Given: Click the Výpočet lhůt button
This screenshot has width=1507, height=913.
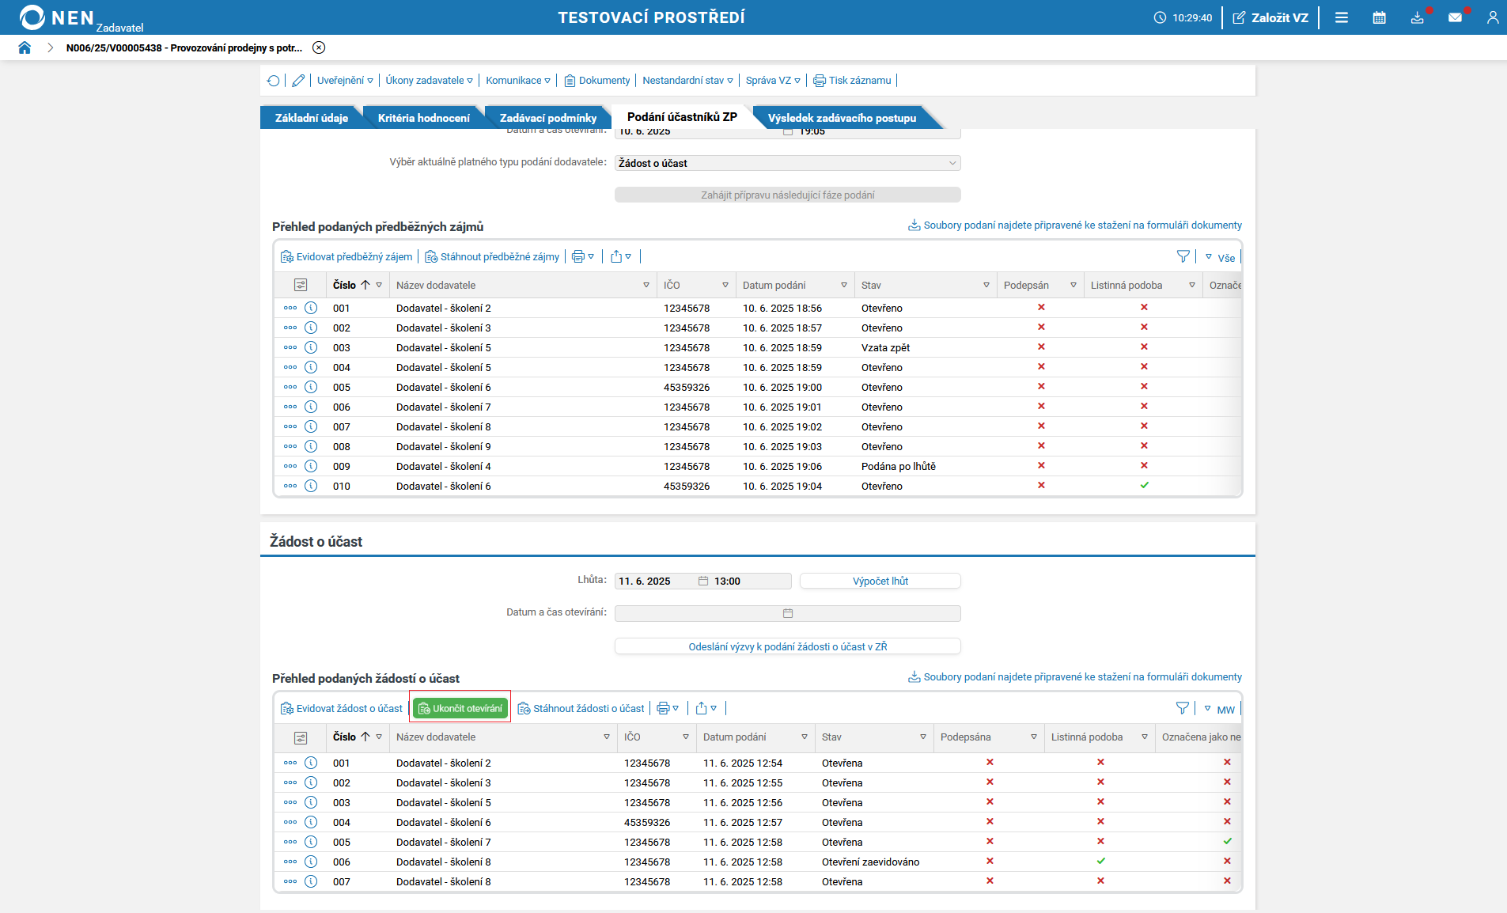Looking at the screenshot, I should tap(880, 581).
